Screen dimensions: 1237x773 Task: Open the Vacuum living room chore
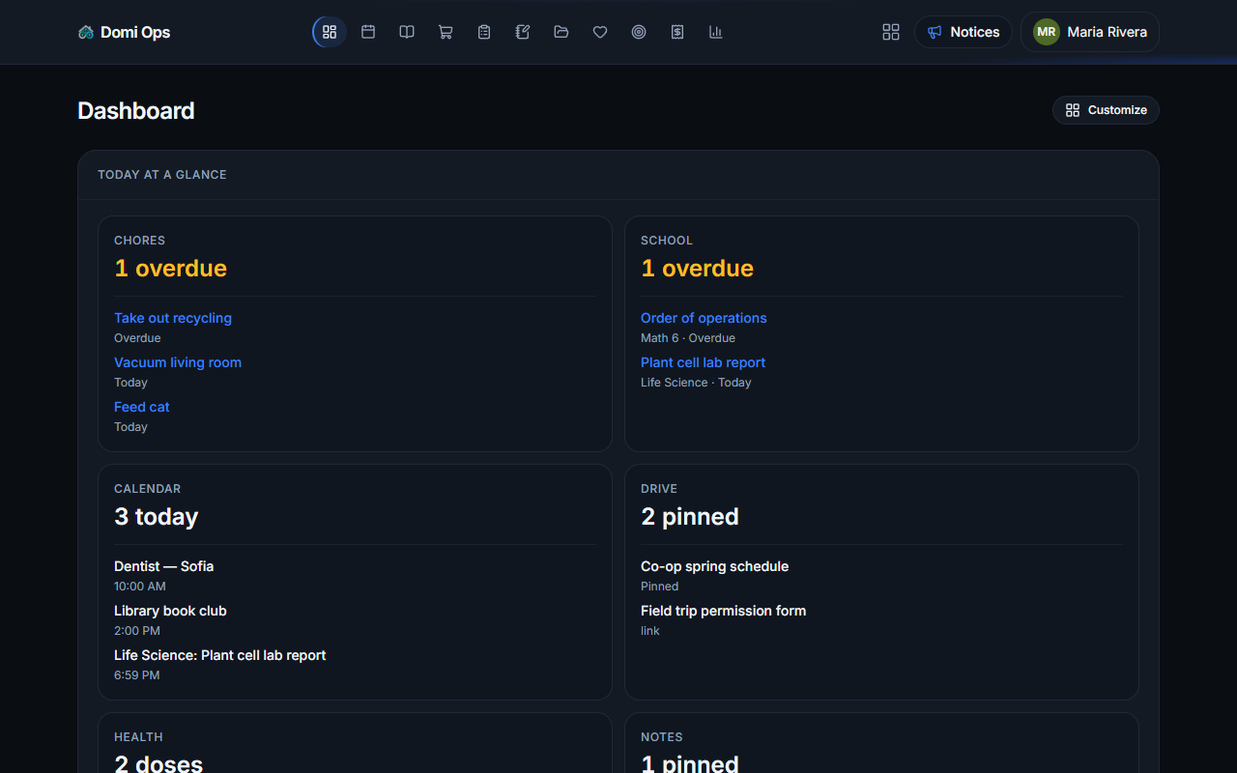click(x=178, y=362)
